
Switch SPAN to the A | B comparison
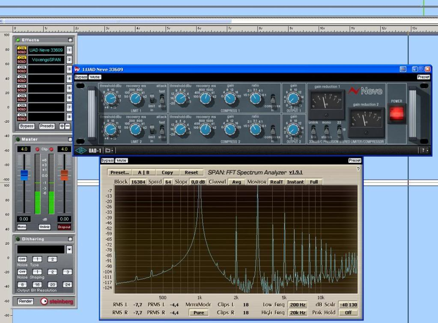click(143, 172)
